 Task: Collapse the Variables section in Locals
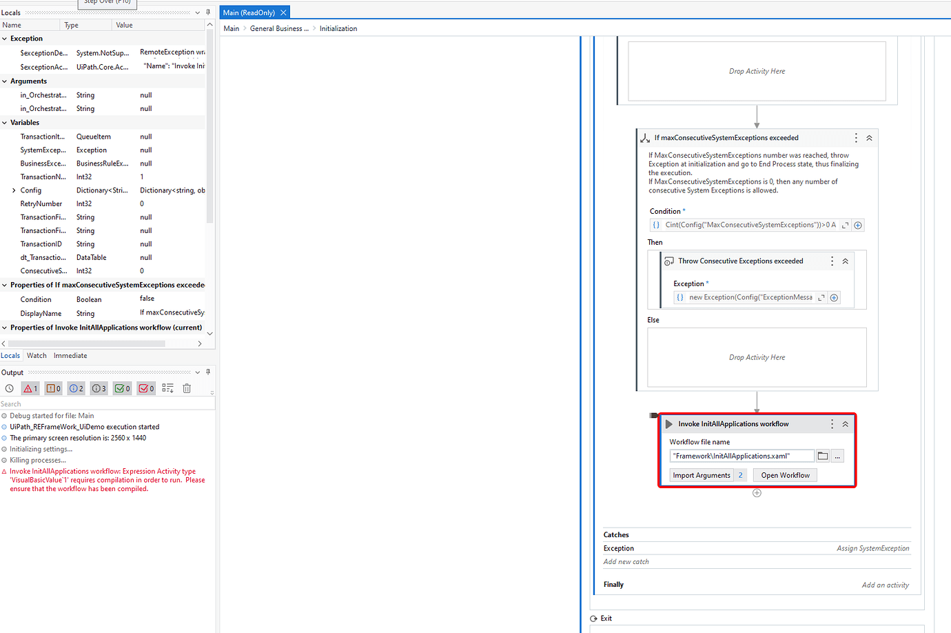(x=6, y=122)
